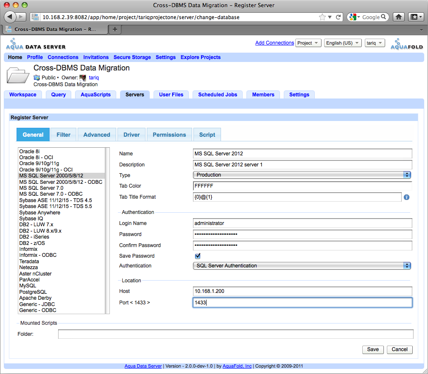This screenshot has height=374, width=428.
Task: Click the site identity icon in address bar
Action: (x=35, y=17)
